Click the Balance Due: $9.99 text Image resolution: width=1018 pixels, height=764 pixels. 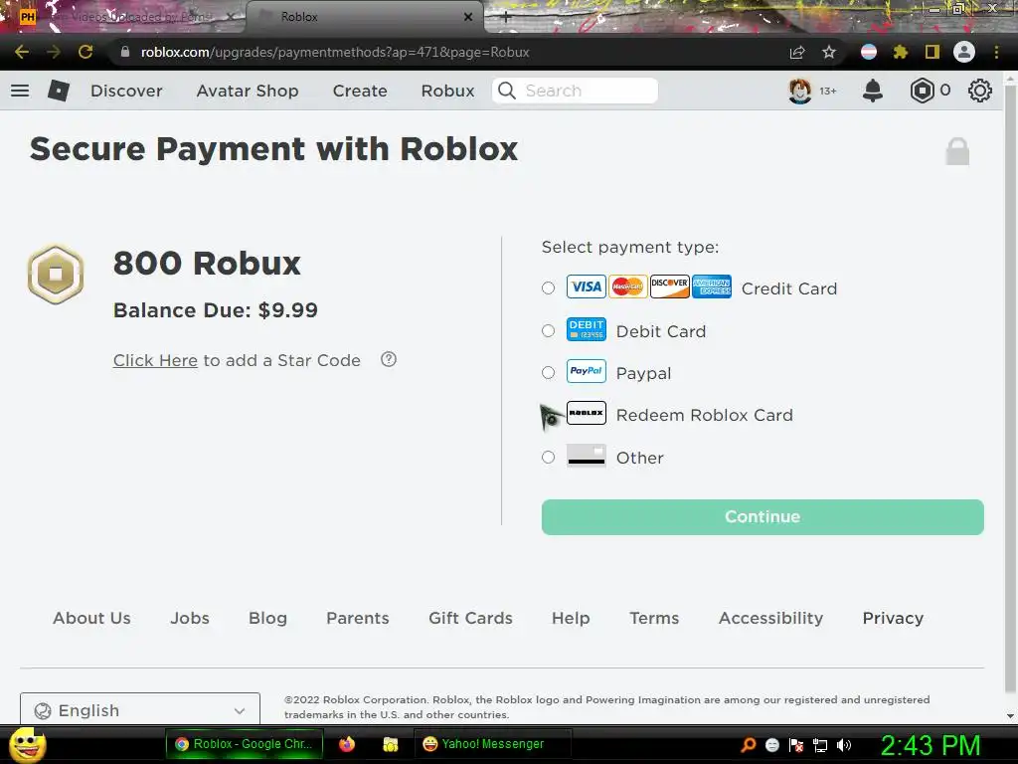click(x=216, y=310)
